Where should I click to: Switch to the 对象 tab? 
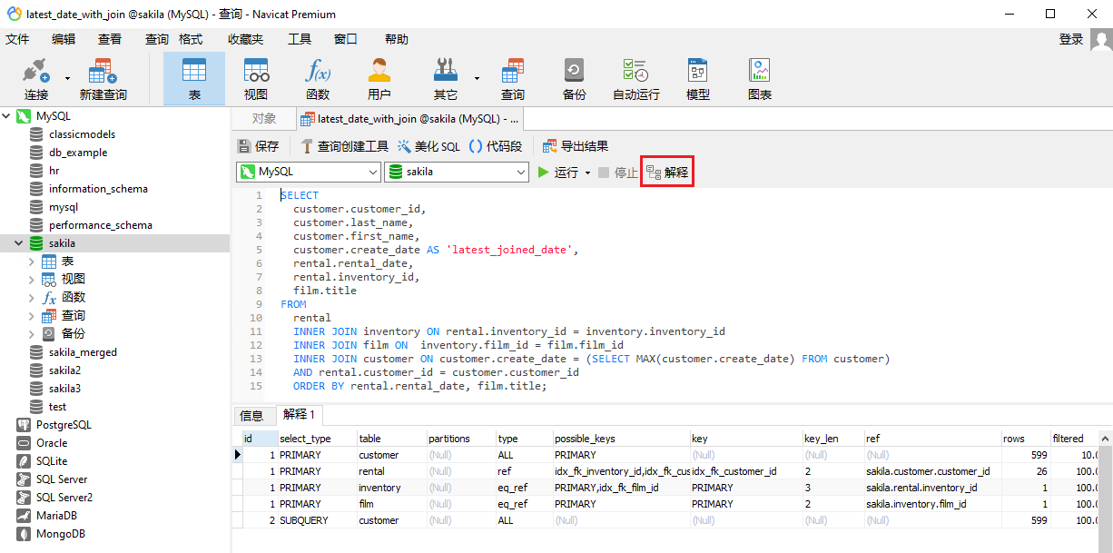pyautogui.click(x=264, y=118)
